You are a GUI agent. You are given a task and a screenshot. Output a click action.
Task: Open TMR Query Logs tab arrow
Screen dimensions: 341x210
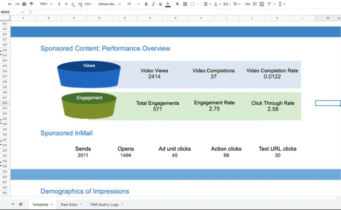pyautogui.click(x=122, y=204)
